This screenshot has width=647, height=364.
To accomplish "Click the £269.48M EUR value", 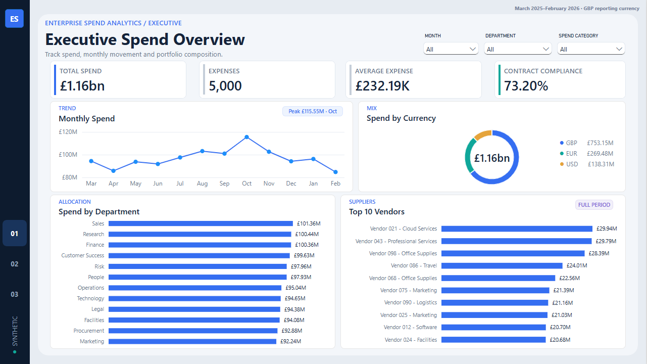I will [x=600, y=154].
